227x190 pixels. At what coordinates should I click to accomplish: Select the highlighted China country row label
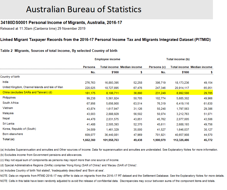[27, 93]
